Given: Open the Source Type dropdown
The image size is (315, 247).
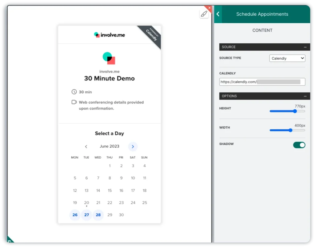Looking at the screenshot, I should (x=287, y=58).
